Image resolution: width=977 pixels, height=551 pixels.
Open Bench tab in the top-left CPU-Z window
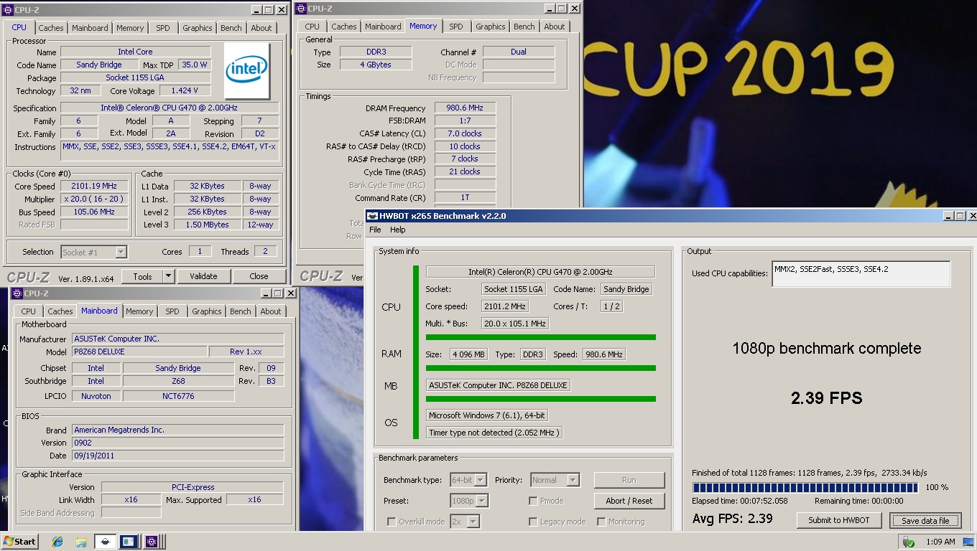click(x=231, y=28)
